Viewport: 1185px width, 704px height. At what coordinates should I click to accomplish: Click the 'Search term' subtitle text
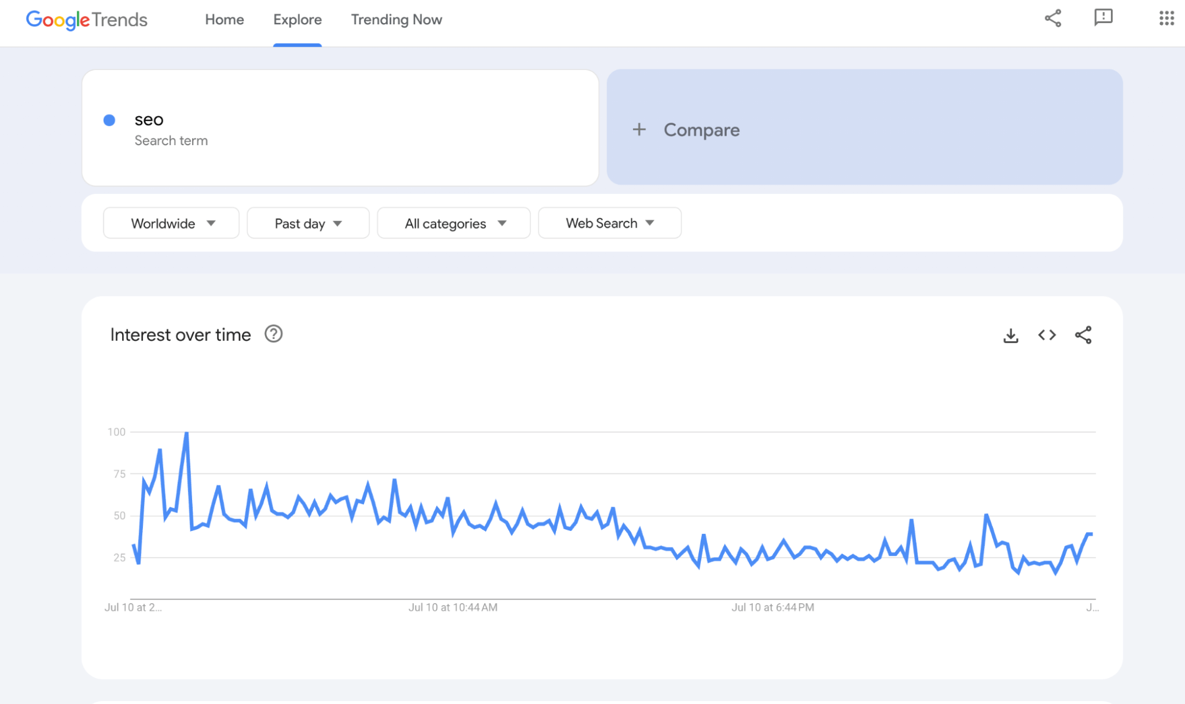[171, 141]
